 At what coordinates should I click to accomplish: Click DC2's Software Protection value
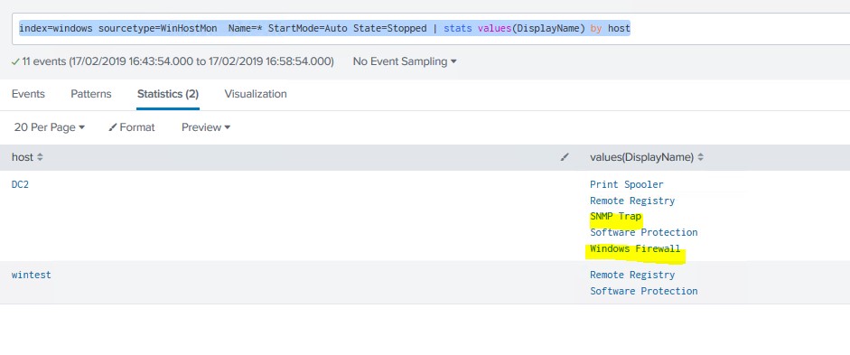pos(644,232)
